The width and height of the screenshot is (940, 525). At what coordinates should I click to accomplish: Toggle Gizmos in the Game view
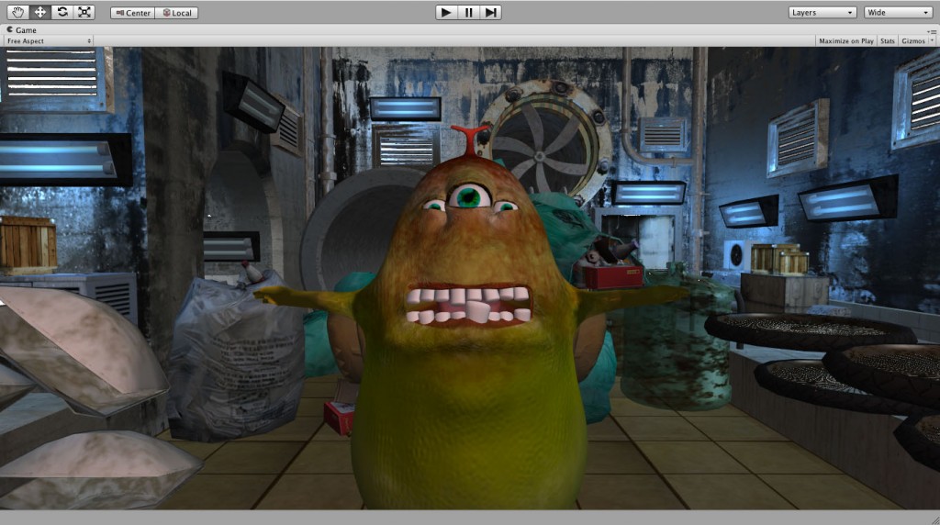pos(912,40)
